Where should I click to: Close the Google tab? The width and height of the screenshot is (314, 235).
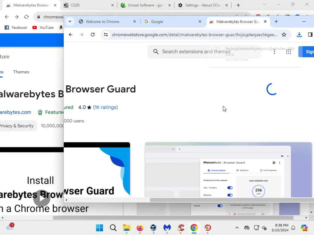(x=200, y=21)
